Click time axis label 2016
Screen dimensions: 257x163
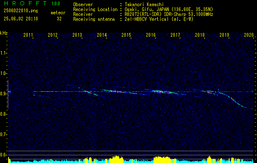[151, 35]
